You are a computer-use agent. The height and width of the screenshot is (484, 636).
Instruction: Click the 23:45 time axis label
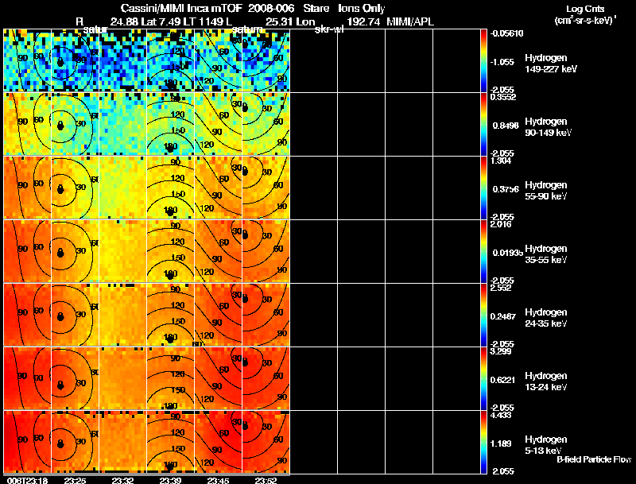point(218,480)
